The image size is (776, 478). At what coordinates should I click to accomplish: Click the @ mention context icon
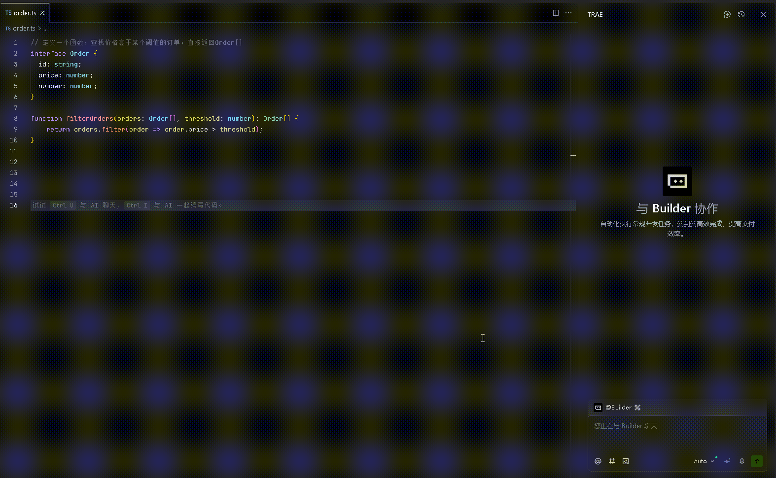coord(598,461)
